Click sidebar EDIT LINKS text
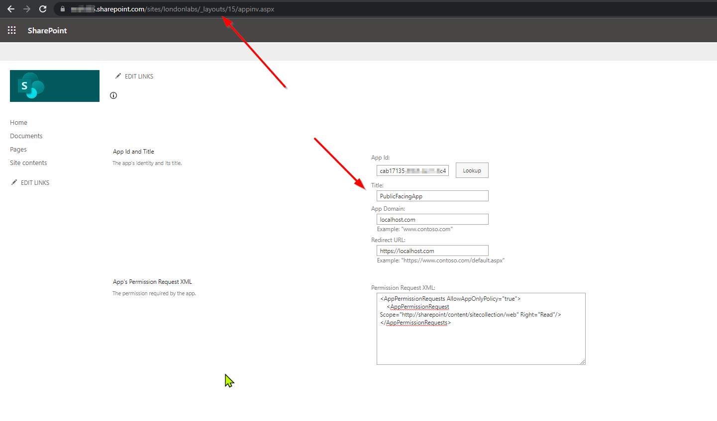The image size is (717, 421). [x=35, y=183]
